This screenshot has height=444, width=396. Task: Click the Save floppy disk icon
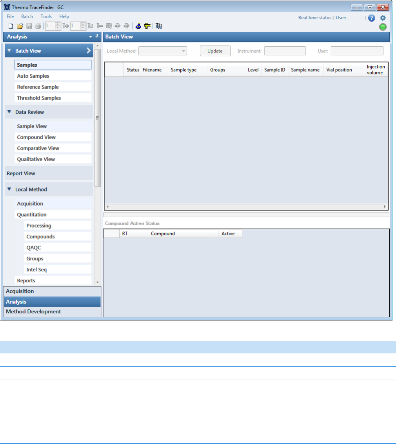tap(29, 26)
